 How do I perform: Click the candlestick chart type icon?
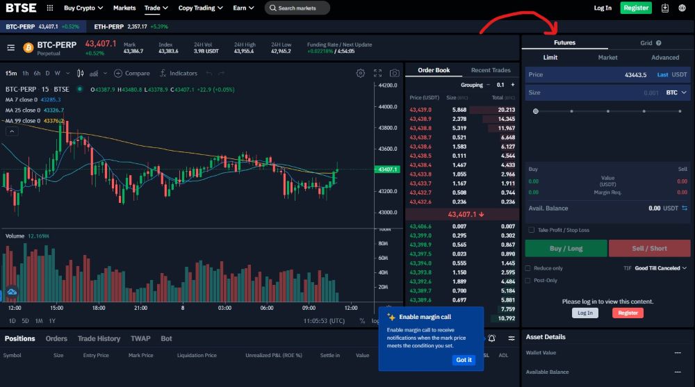[80, 73]
